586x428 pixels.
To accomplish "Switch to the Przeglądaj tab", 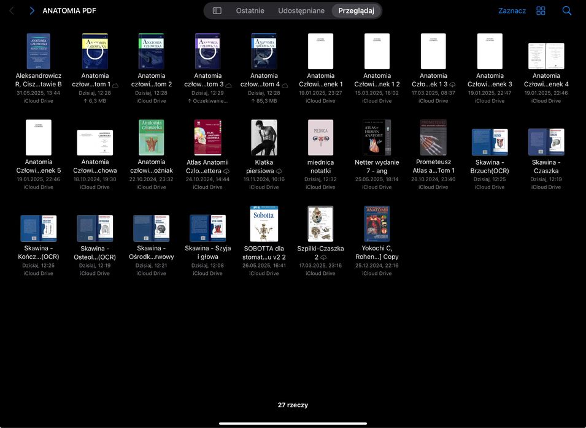I will click(356, 11).
